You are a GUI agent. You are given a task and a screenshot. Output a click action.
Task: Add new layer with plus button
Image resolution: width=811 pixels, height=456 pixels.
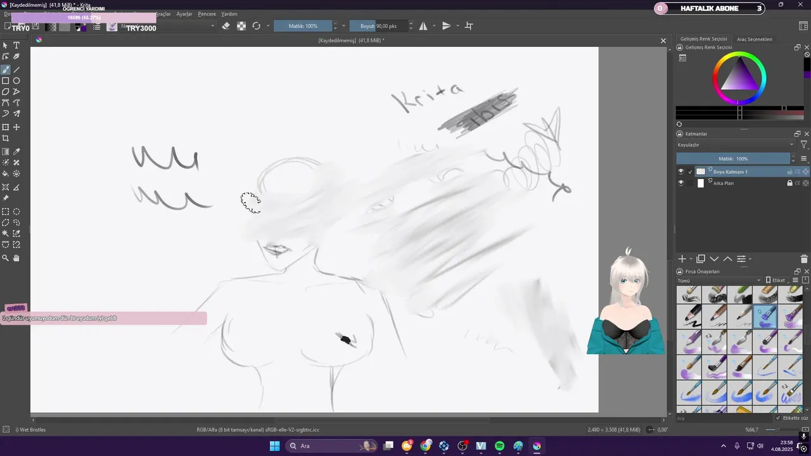tap(682, 259)
